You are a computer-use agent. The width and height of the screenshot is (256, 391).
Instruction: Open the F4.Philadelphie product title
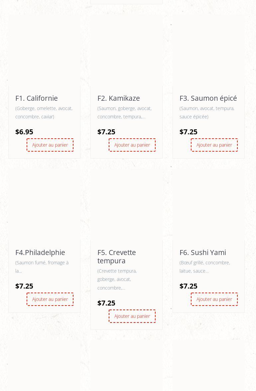click(40, 252)
